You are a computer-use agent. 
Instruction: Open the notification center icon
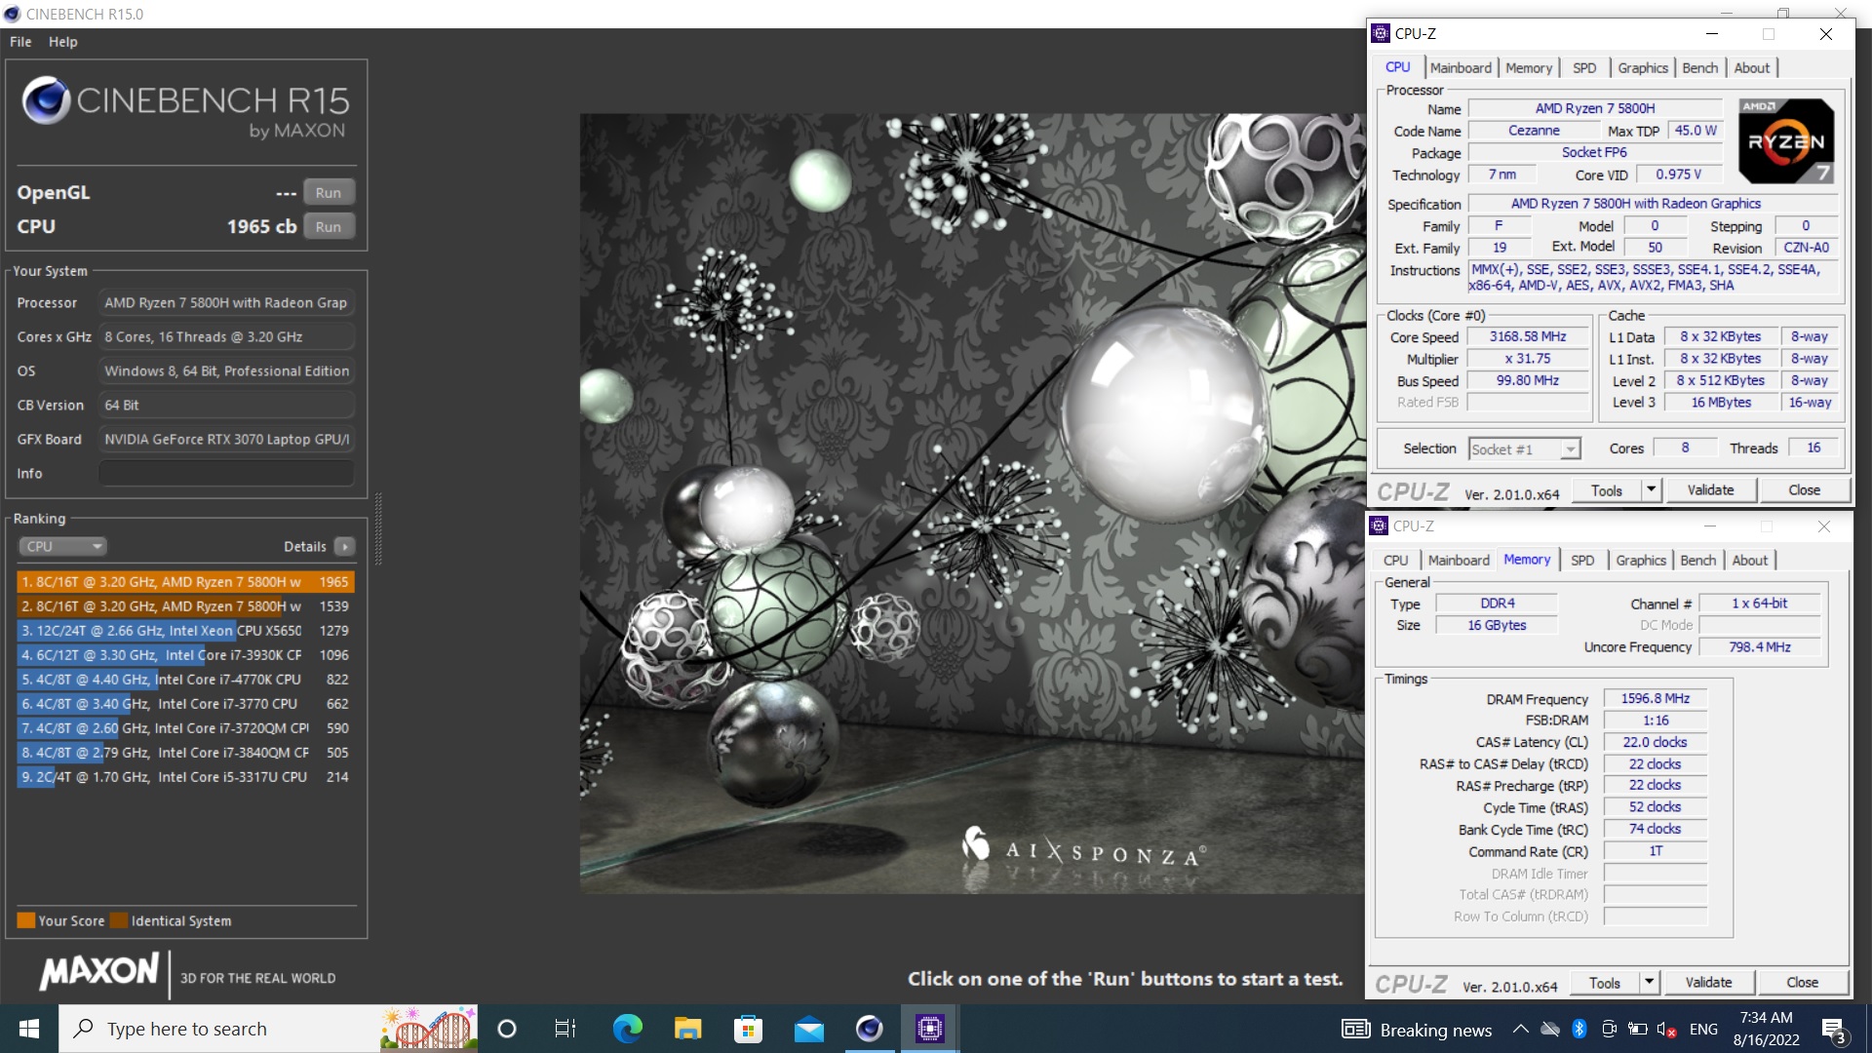pos(1834,1030)
